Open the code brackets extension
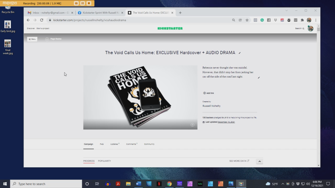The height and width of the screenshot is (188, 335). (x=255, y=20)
